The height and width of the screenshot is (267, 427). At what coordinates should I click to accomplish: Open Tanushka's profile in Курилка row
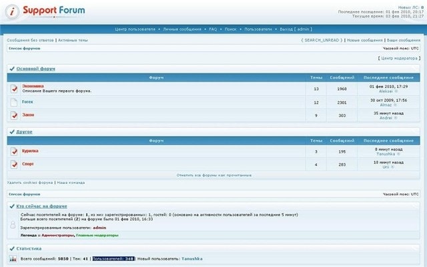386,154
